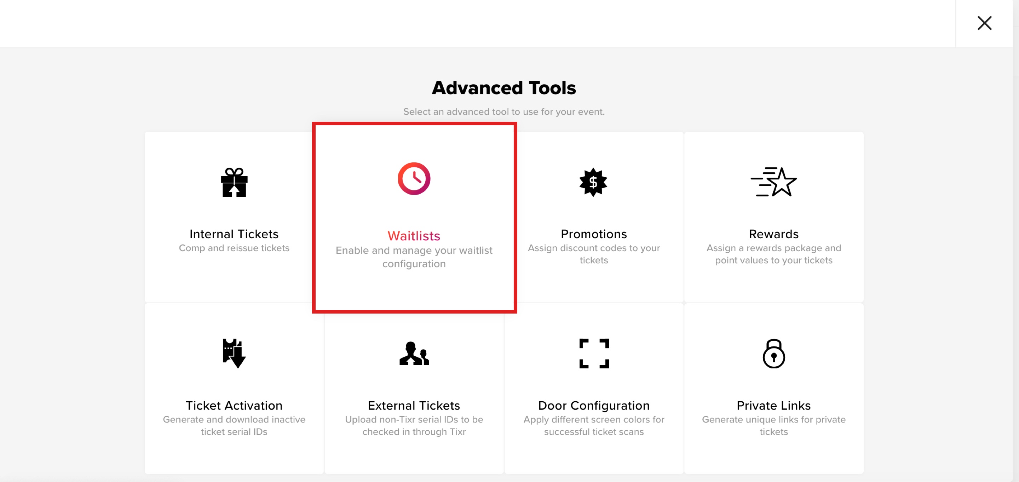Open Private Links heading

coord(774,406)
